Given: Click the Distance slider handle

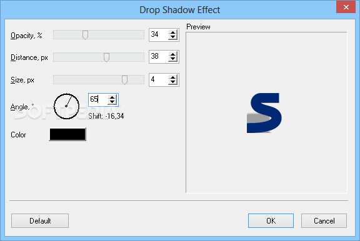Looking at the screenshot, I should click(x=106, y=57).
